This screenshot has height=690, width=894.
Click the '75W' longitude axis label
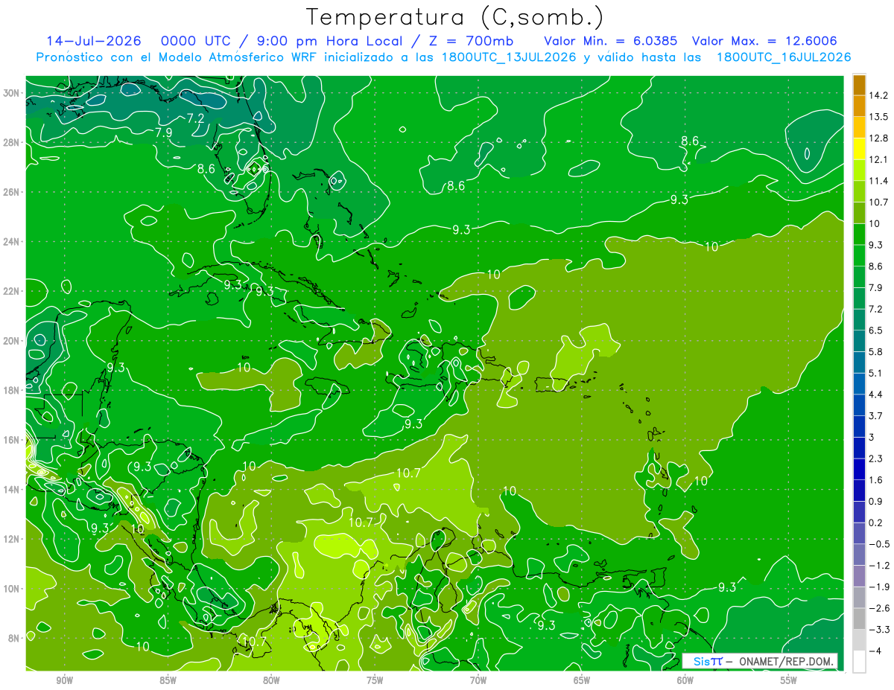[375, 680]
